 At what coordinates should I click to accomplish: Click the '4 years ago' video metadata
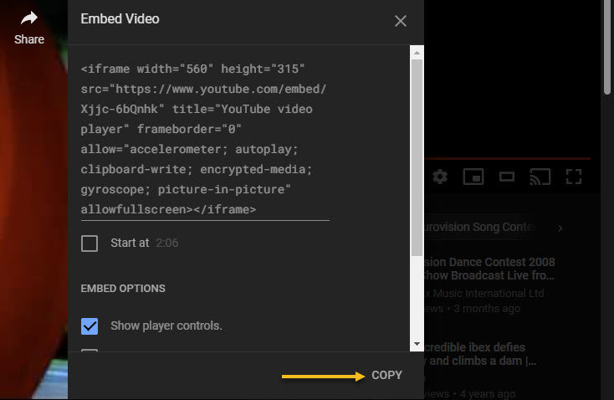click(488, 394)
